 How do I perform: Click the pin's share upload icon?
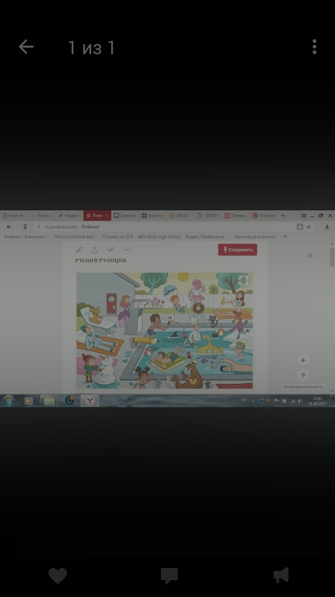click(95, 250)
